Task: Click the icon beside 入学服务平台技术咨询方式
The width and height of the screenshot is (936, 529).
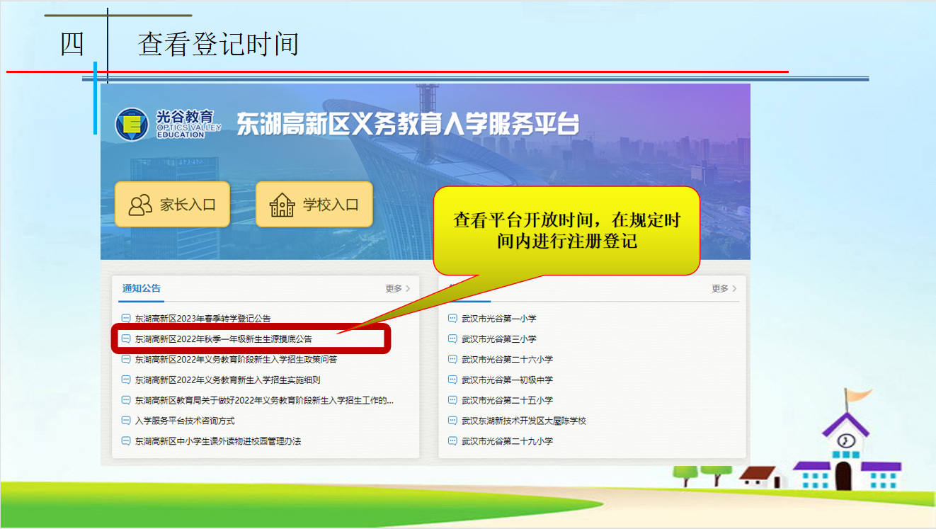Action: (126, 421)
